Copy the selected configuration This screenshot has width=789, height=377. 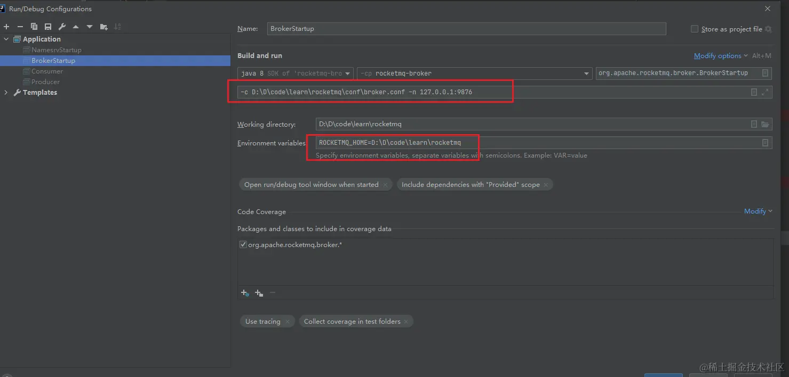[x=34, y=27]
